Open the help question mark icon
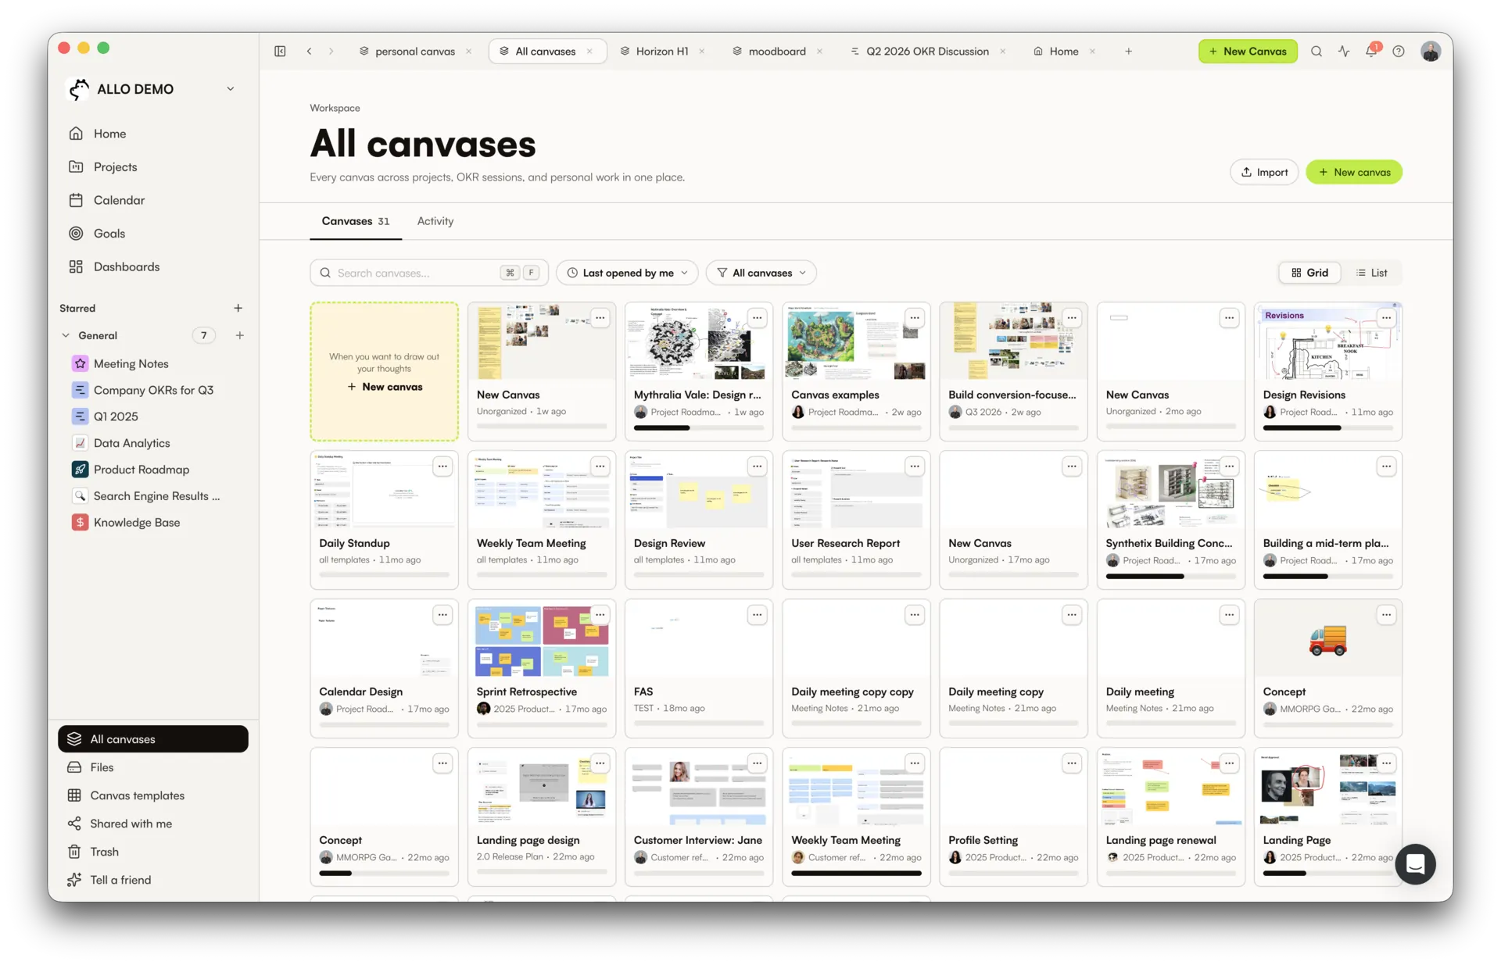The height and width of the screenshot is (965, 1501). (1399, 51)
